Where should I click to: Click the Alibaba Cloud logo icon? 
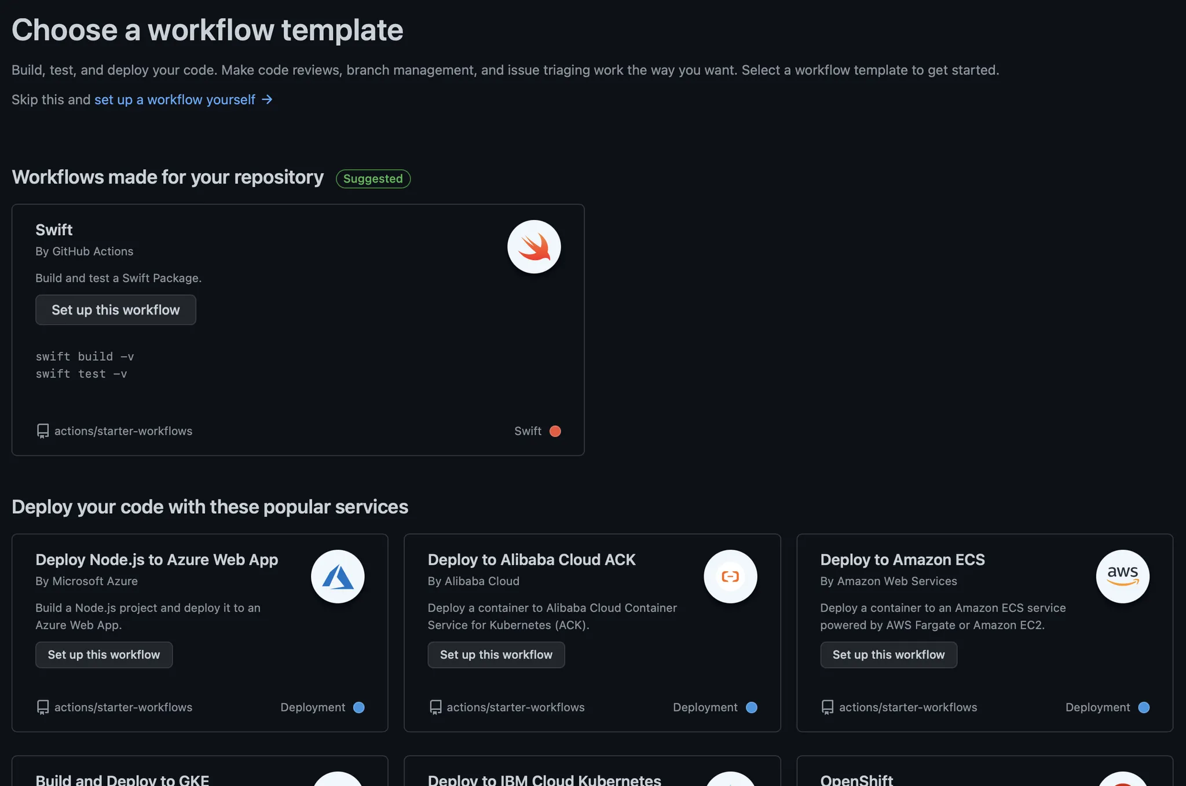click(x=730, y=577)
